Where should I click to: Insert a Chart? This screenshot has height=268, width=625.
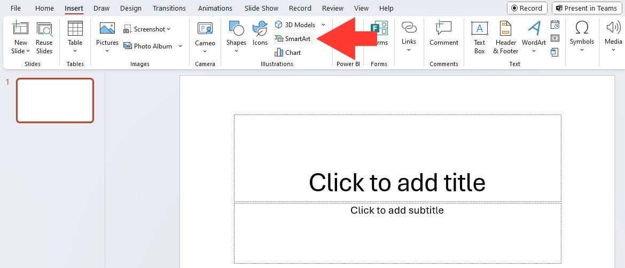(287, 53)
